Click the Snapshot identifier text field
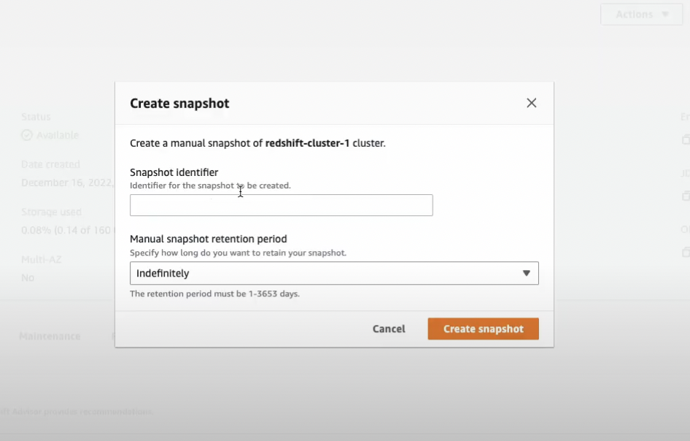Screen dimensions: 690x441 pyautogui.click(x=281, y=205)
